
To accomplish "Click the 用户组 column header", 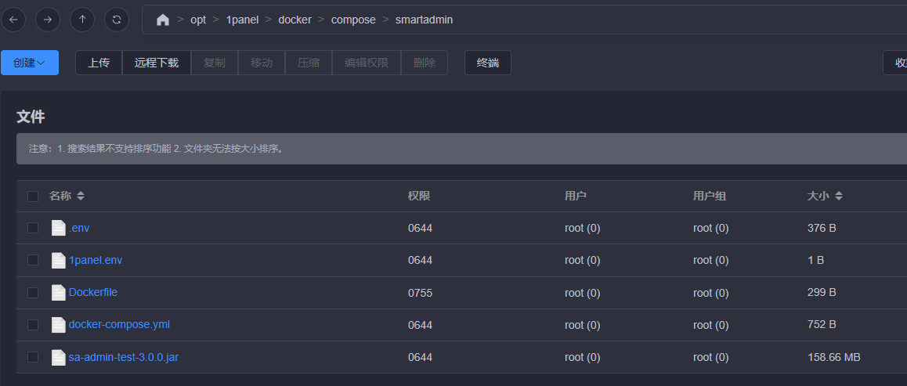I will (710, 197).
